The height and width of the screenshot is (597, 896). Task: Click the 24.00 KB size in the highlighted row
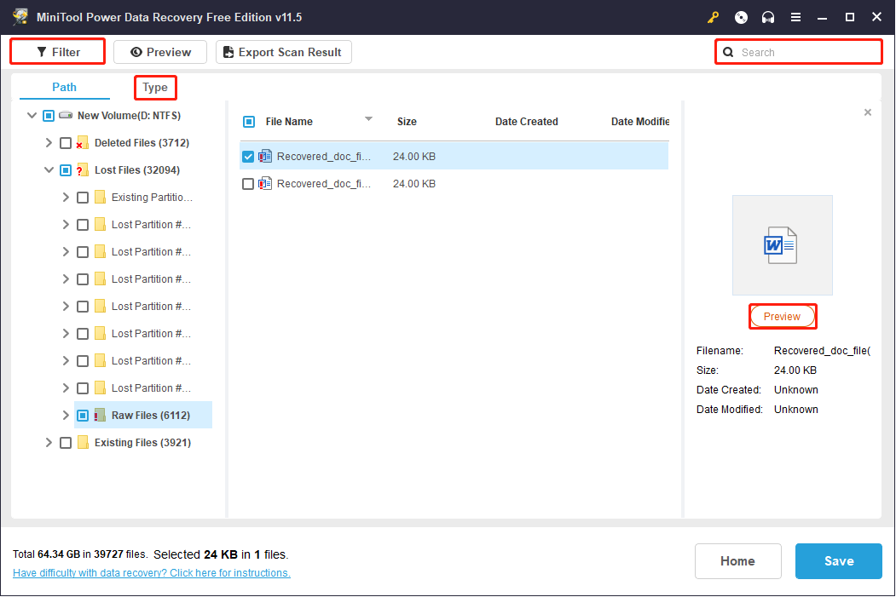pos(414,157)
